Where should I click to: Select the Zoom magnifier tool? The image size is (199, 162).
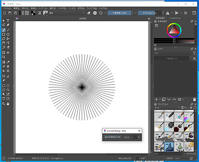pyautogui.click(x=4, y=103)
